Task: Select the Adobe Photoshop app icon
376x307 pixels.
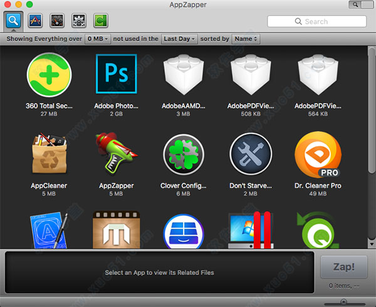Action: (116, 74)
